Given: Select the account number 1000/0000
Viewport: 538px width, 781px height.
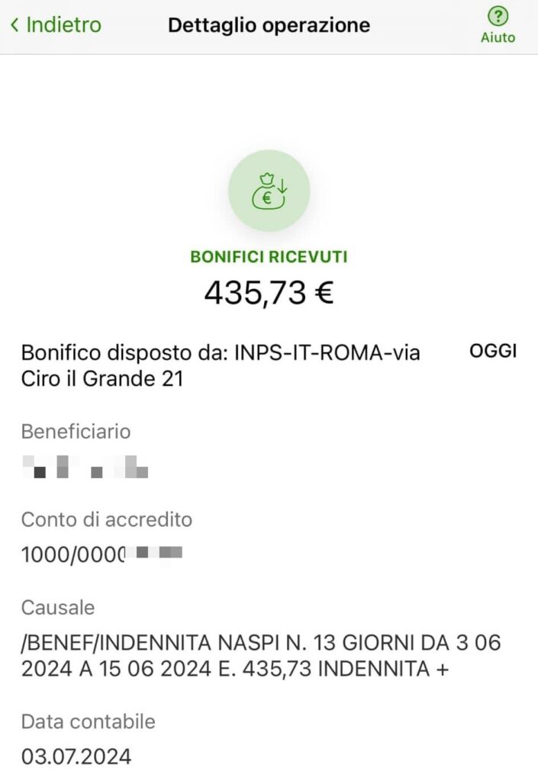Looking at the screenshot, I should [101, 554].
